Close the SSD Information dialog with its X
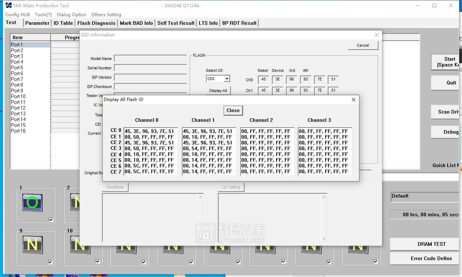This screenshot has width=462, height=277. [x=376, y=35]
